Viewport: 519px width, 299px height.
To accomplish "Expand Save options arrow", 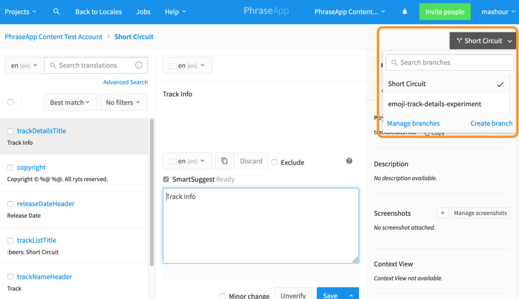I will coord(351,295).
